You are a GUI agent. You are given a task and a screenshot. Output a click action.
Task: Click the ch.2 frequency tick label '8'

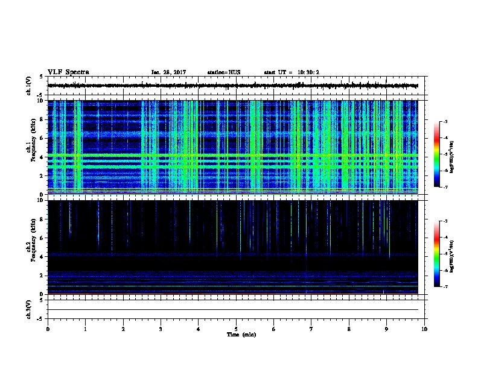click(42, 219)
